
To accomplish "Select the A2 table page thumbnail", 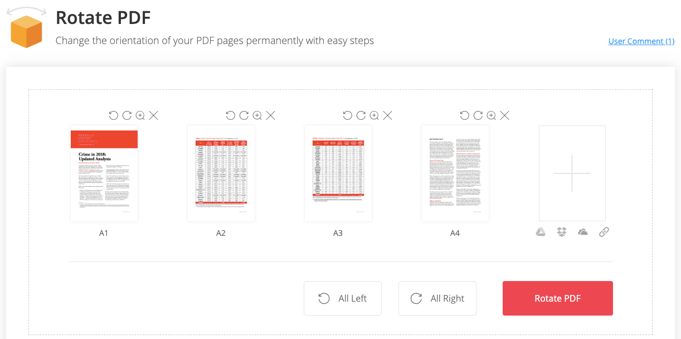I will [221, 173].
